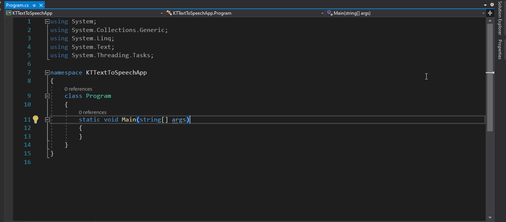Viewport: 506px width, 222px height.
Task: Click the Main method cube icon
Action: (x=330, y=13)
